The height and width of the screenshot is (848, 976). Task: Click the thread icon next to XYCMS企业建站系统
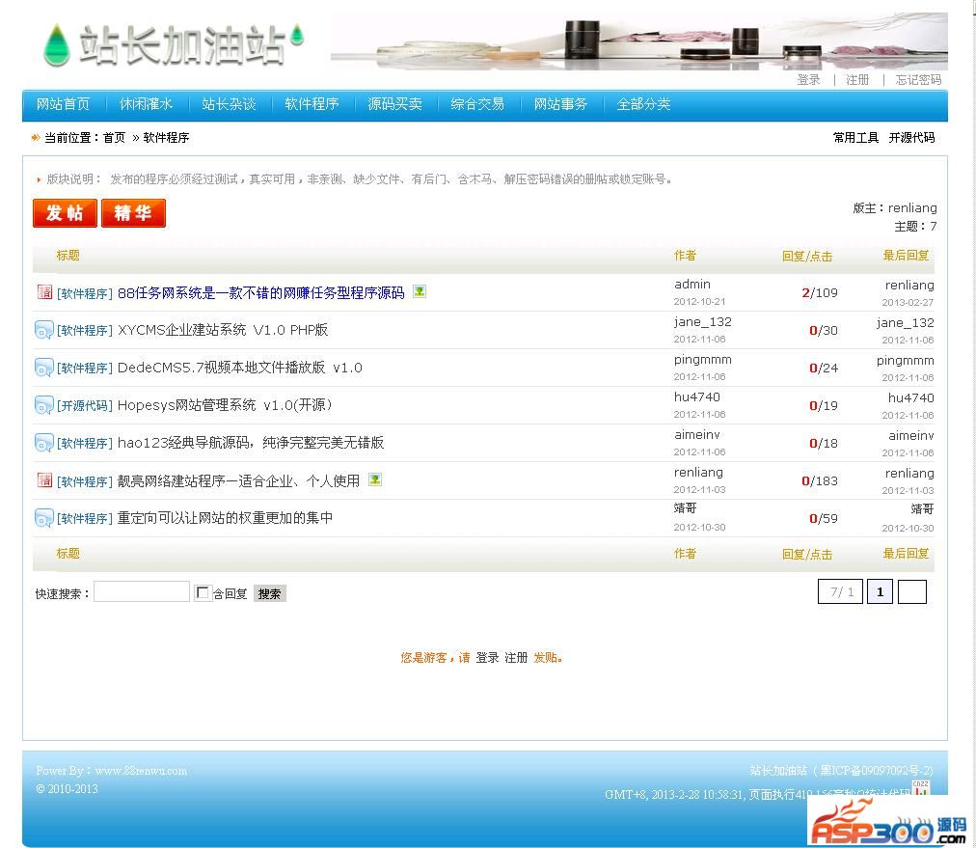[x=44, y=330]
